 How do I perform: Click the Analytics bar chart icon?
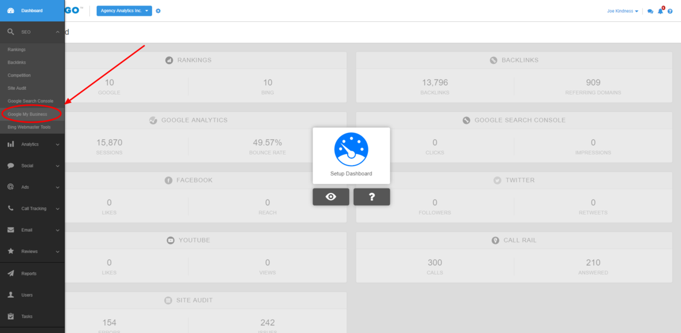pyautogui.click(x=11, y=144)
